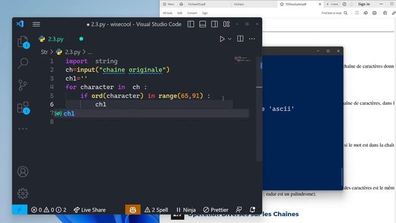Open the Extensions view
Image resolution: width=396 pixels, height=223 pixels.
(23, 107)
